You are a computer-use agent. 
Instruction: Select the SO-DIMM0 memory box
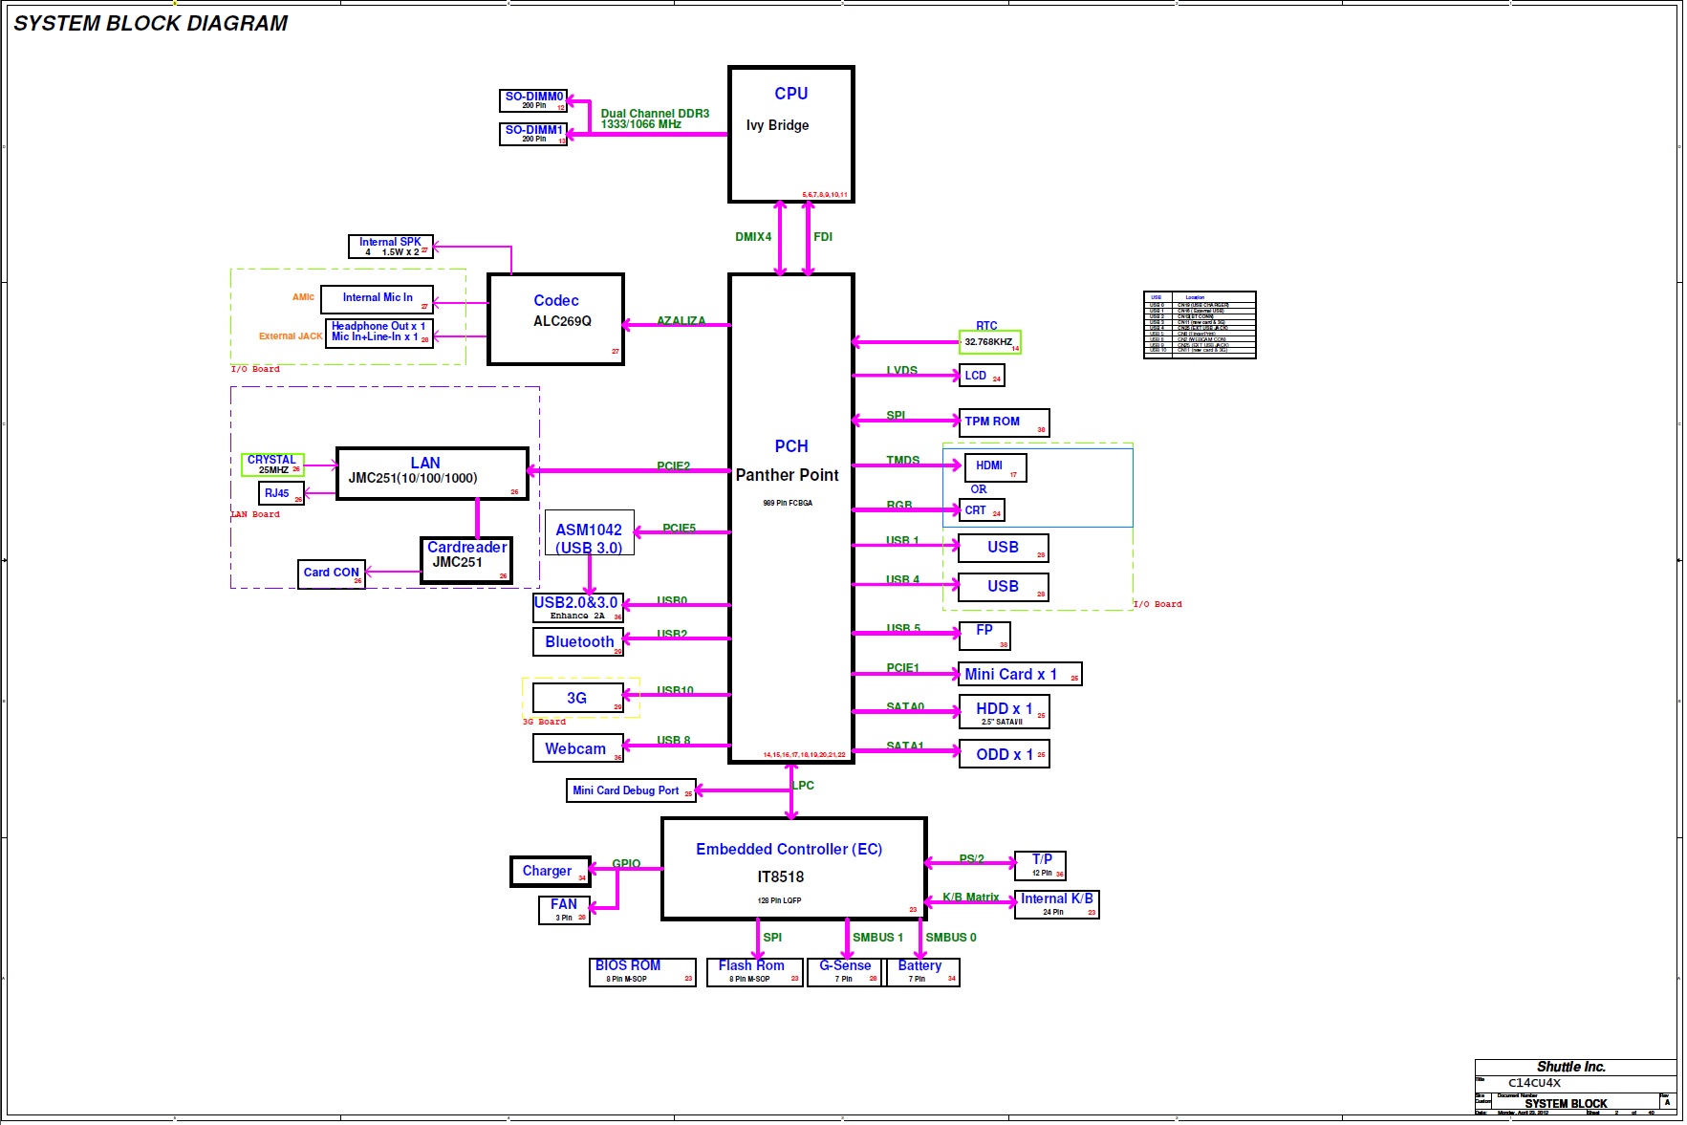[533, 100]
